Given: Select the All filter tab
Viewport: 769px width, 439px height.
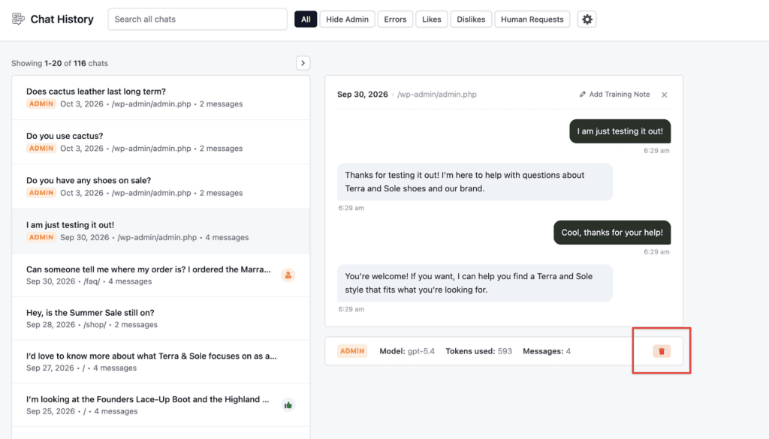Looking at the screenshot, I should pos(306,20).
